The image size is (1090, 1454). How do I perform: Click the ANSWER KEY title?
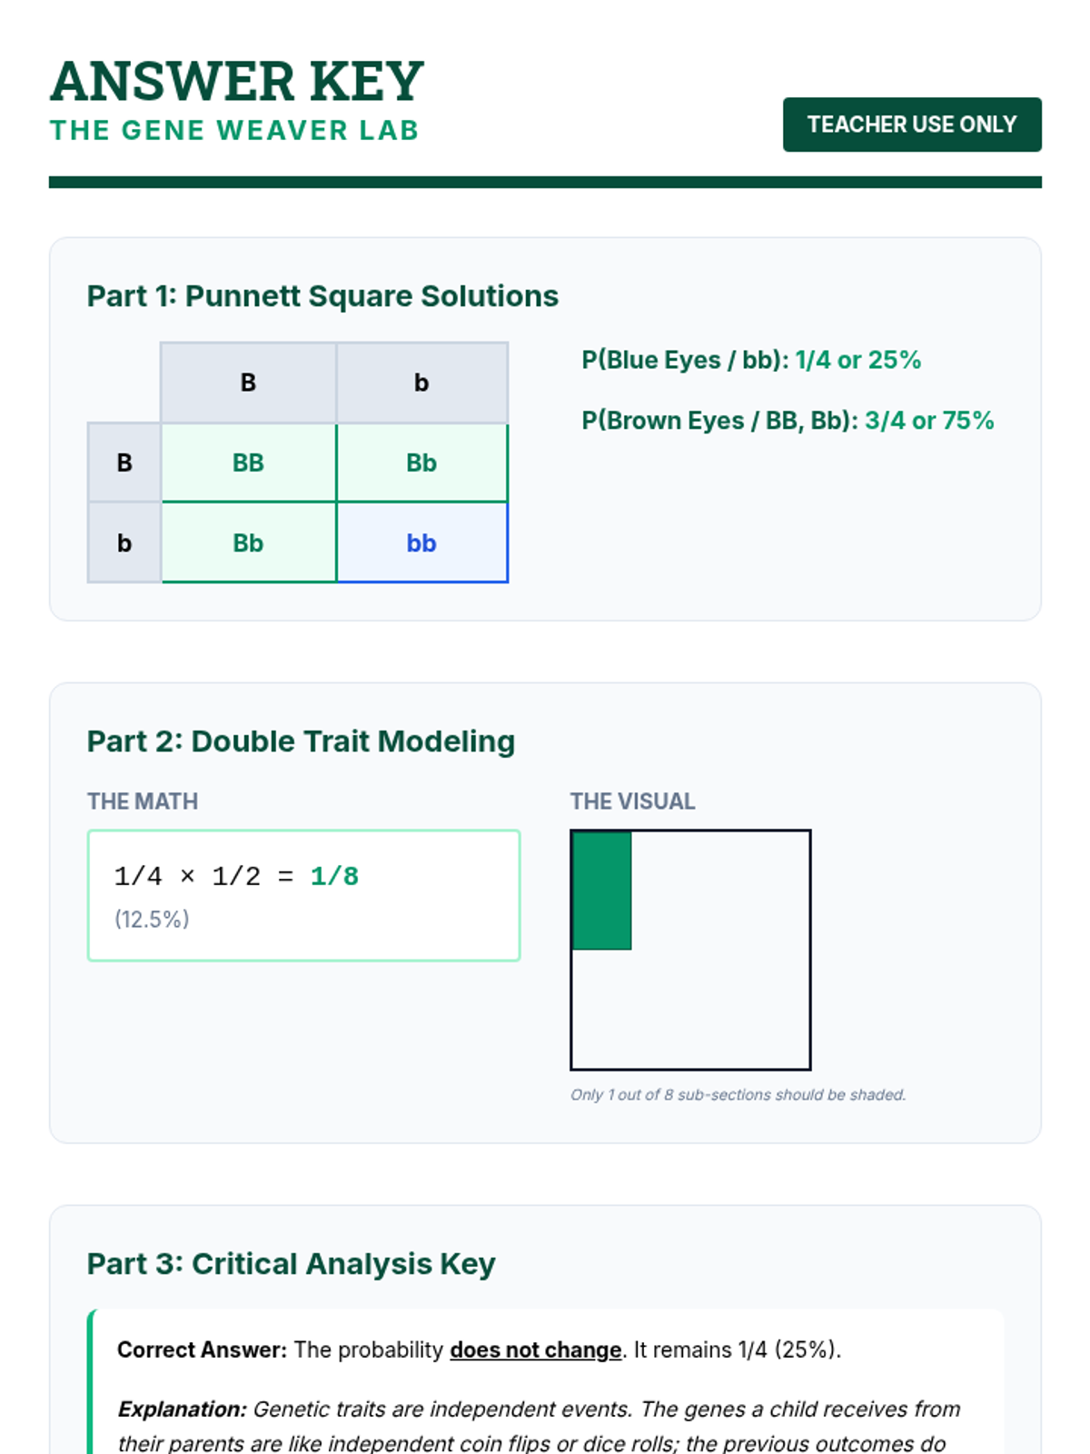(237, 82)
